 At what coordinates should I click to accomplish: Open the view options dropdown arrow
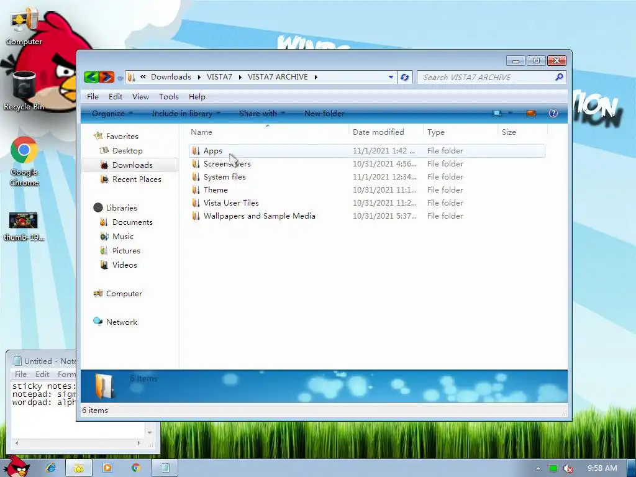point(511,113)
